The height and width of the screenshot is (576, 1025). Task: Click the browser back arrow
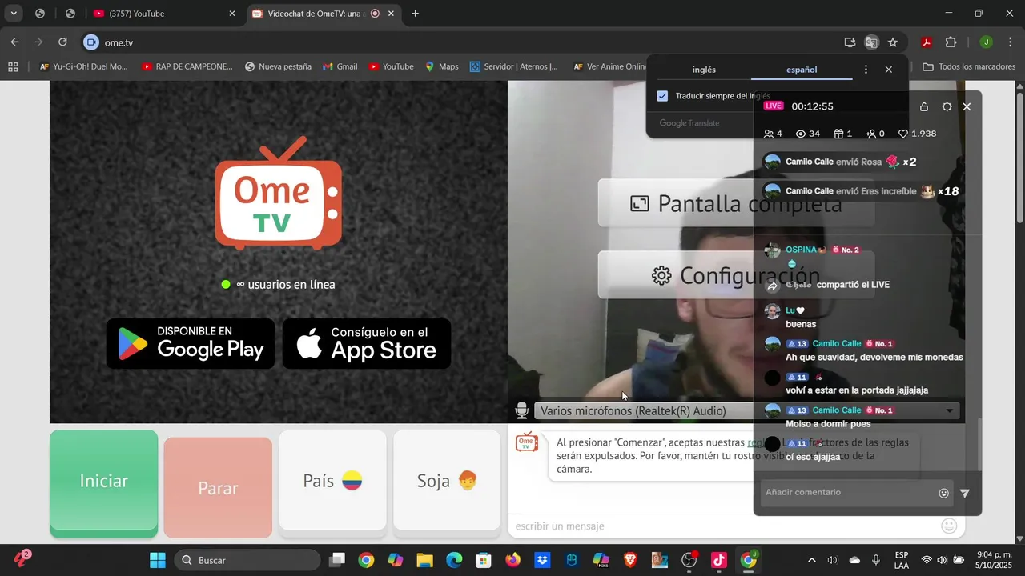coord(14,42)
